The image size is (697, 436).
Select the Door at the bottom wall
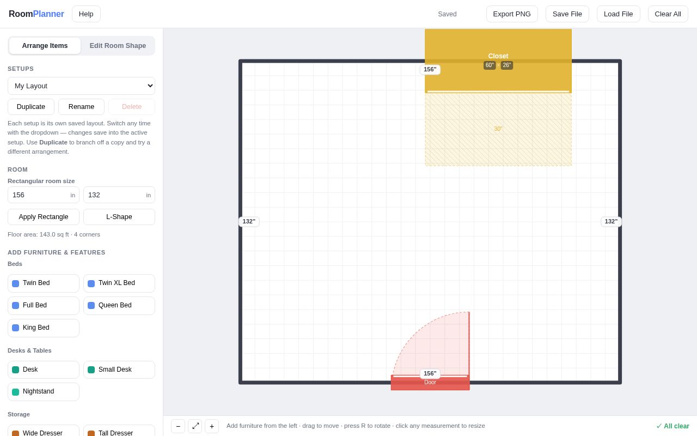tap(430, 383)
